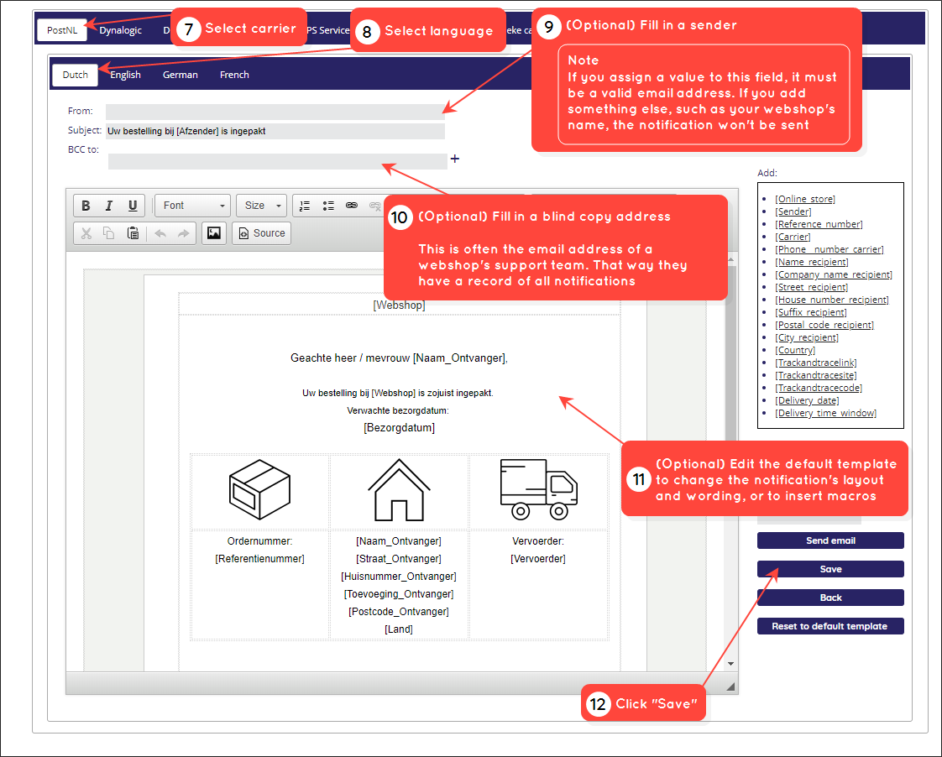Insert a numbered list
Image resolution: width=942 pixels, height=757 pixels.
pos(305,206)
